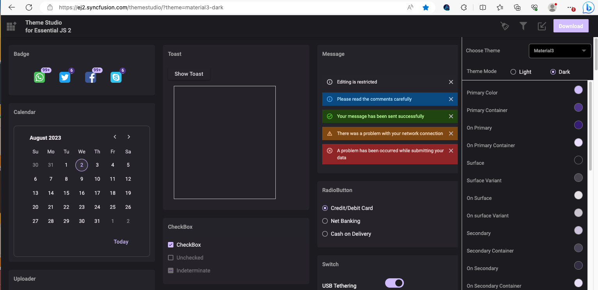Open the Primary Color swatch

click(x=578, y=90)
